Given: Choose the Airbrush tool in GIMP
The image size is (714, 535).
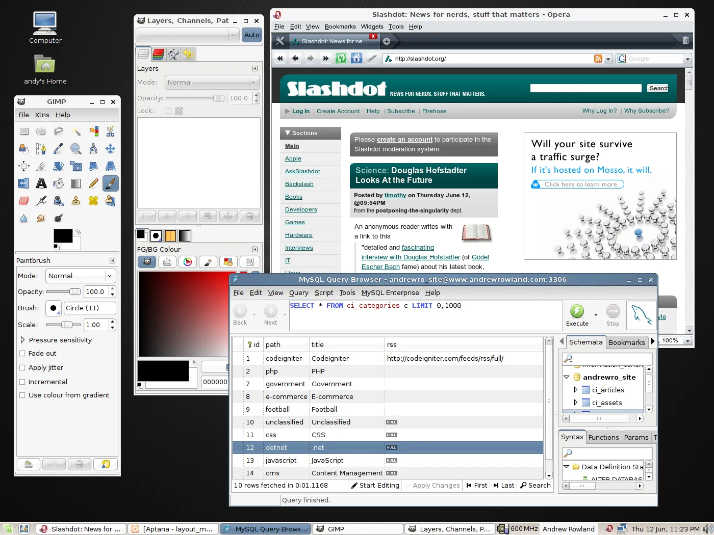Looking at the screenshot, I should click(41, 201).
